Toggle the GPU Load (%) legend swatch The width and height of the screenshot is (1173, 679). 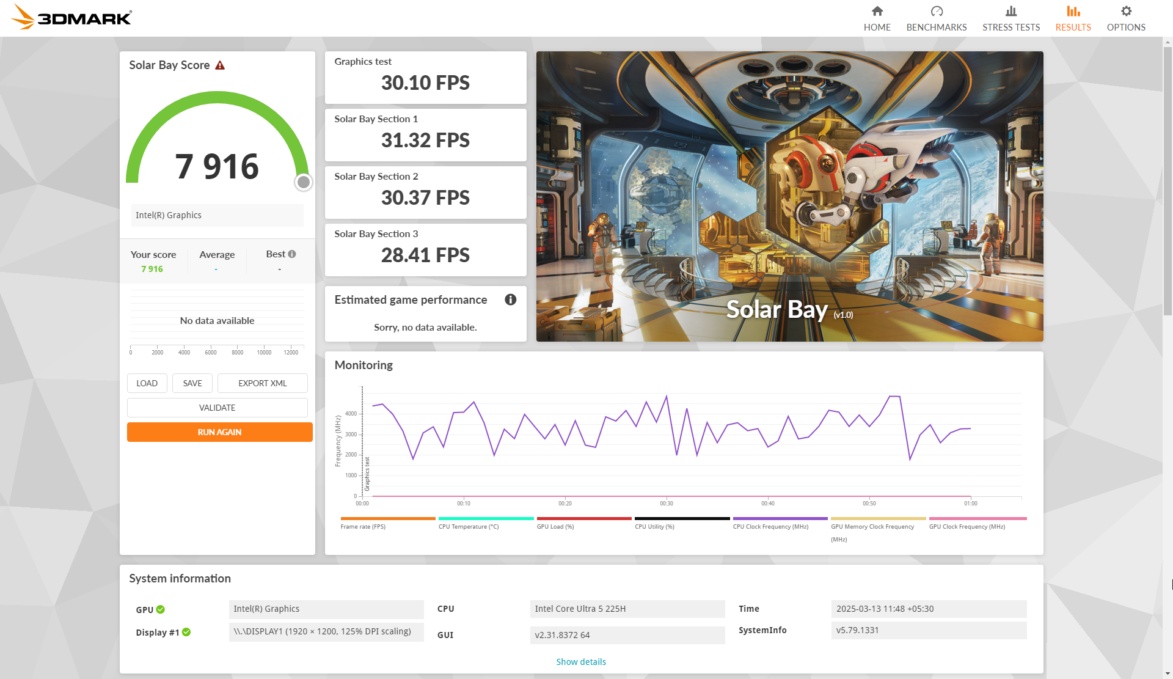click(x=584, y=519)
